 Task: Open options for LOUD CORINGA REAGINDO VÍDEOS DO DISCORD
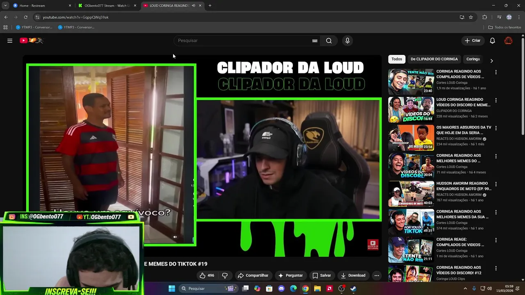point(496,100)
